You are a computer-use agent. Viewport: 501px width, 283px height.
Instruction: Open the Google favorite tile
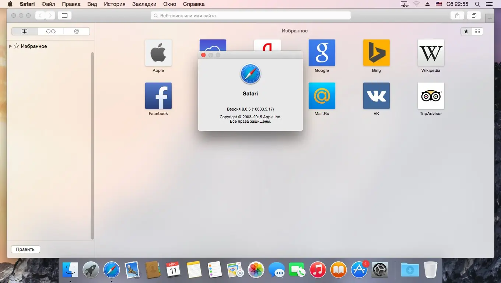[x=322, y=53]
